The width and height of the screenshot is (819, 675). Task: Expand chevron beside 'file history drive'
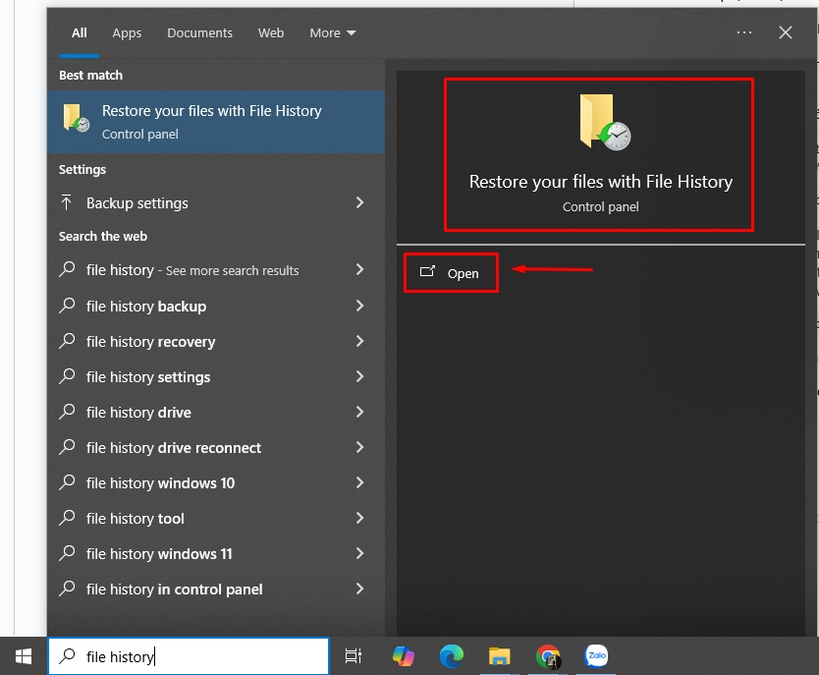click(x=359, y=413)
